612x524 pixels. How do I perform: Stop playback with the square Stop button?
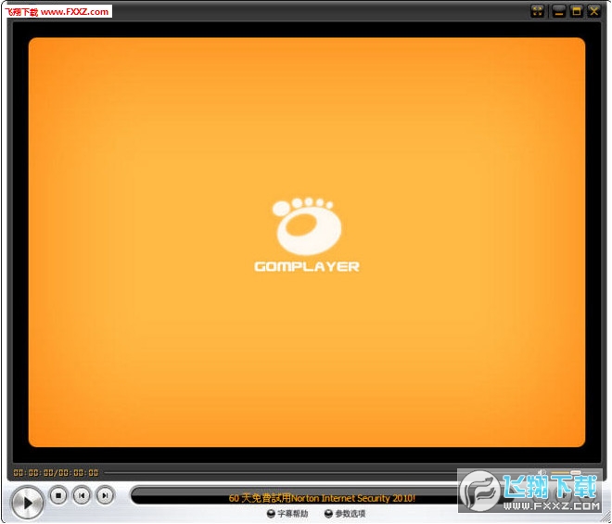click(58, 495)
